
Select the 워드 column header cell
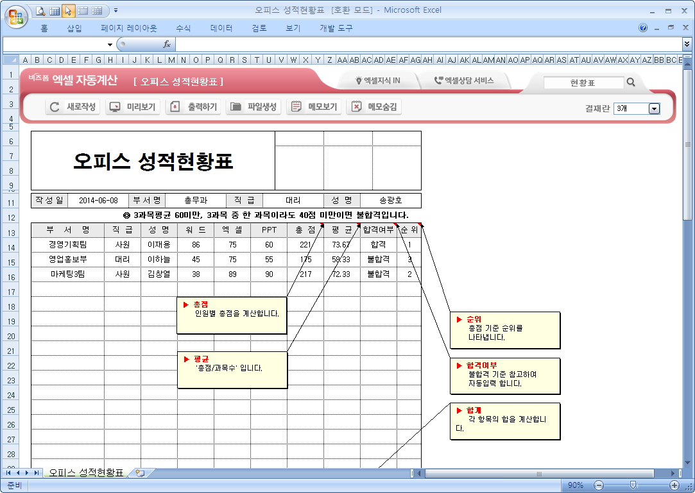pos(196,230)
